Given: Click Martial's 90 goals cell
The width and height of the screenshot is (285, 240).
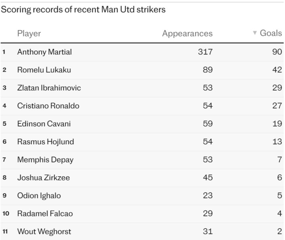Looking at the screenshot, I should coord(277,52).
